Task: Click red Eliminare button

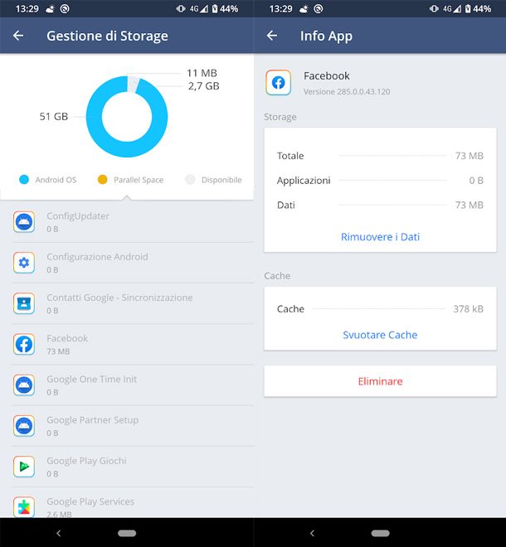Action: [380, 381]
